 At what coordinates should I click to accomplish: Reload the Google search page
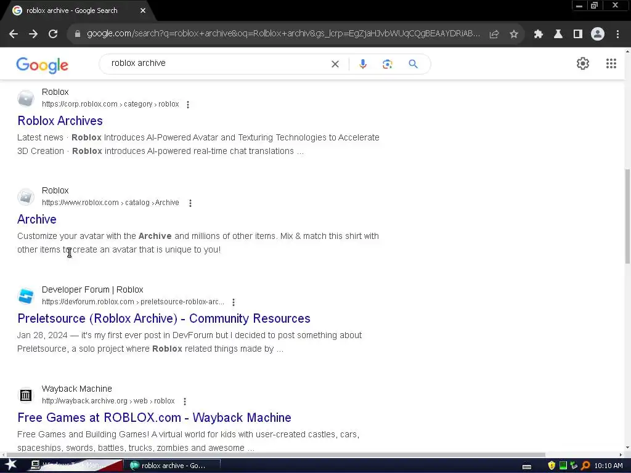point(53,34)
